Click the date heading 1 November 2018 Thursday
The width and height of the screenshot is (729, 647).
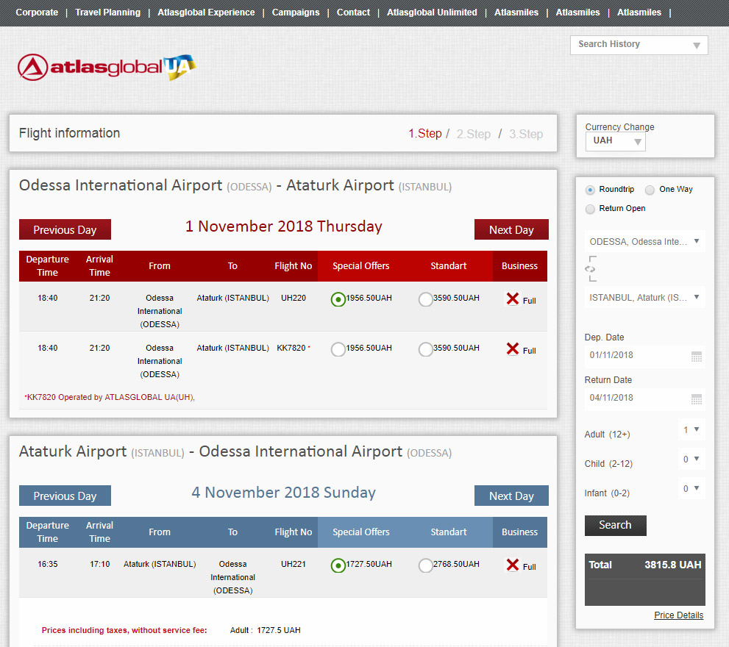click(284, 227)
